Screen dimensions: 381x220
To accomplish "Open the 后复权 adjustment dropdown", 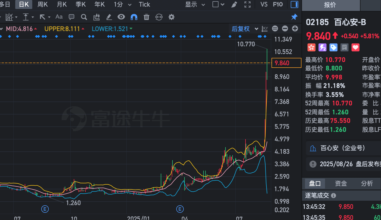I will (x=245, y=29).
